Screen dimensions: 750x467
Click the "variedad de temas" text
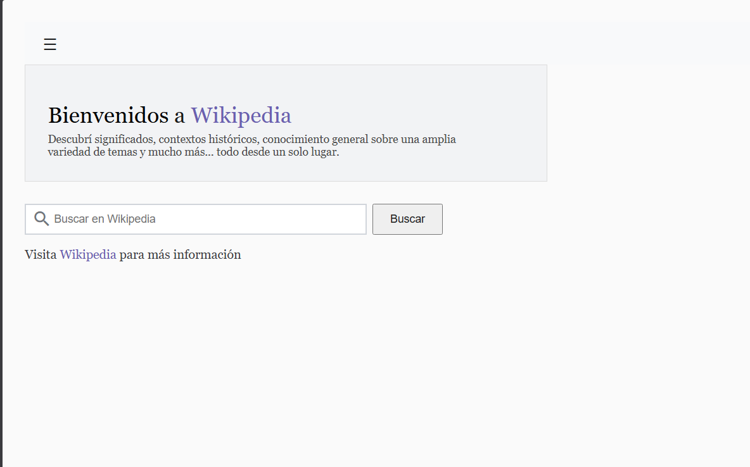coord(92,153)
